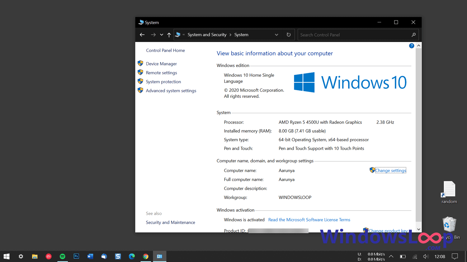Viewport: 467px width, 262px height.
Task: Open the Change settings link
Action: 390,170
